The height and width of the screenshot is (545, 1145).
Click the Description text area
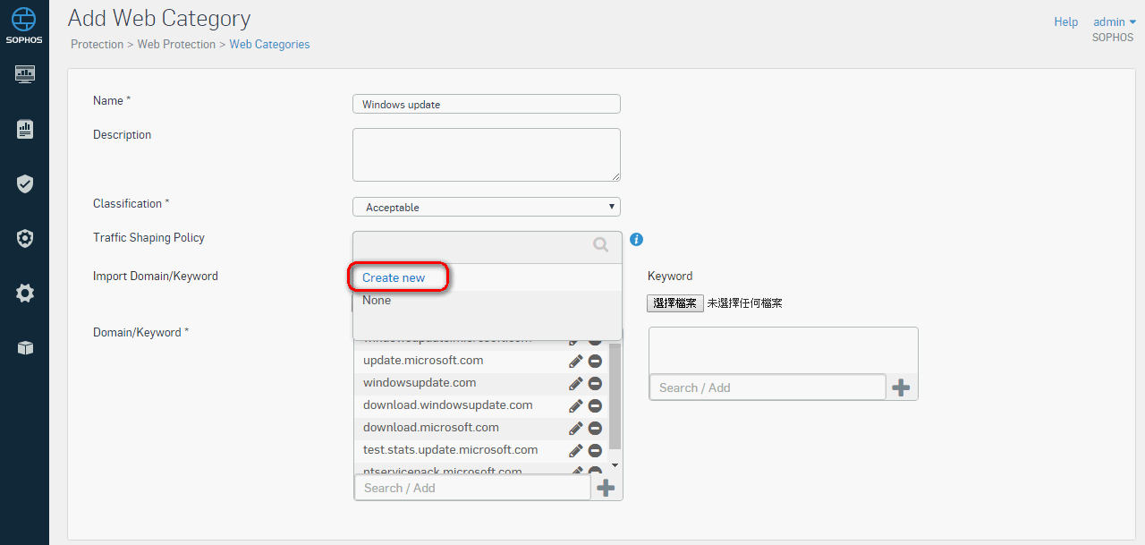pos(487,155)
